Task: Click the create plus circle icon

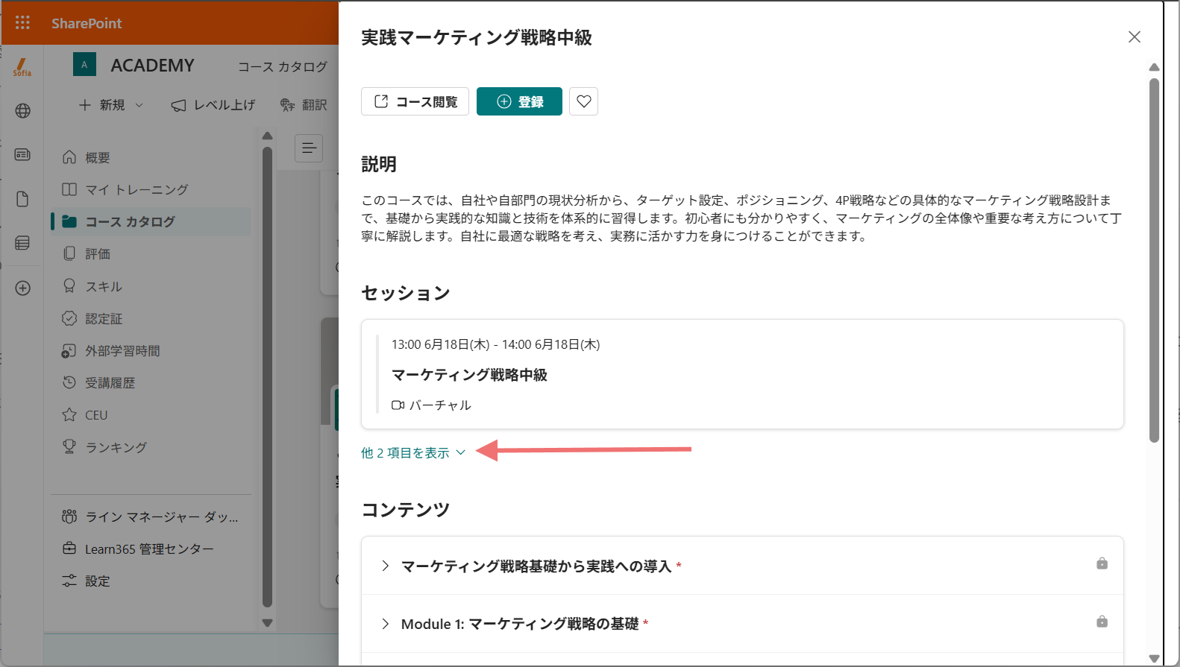Action: coord(22,288)
